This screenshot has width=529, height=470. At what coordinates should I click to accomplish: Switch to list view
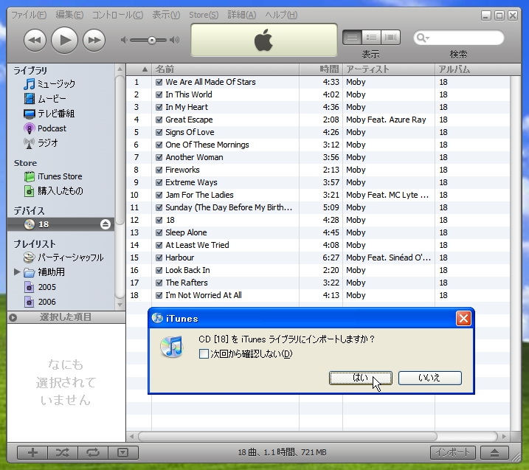pyautogui.click(x=352, y=37)
